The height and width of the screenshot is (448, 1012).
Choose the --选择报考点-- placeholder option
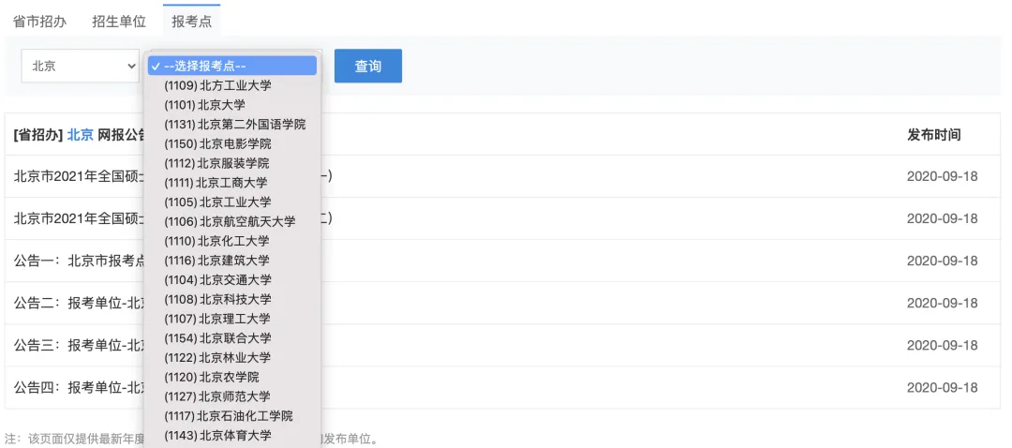pos(232,66)
